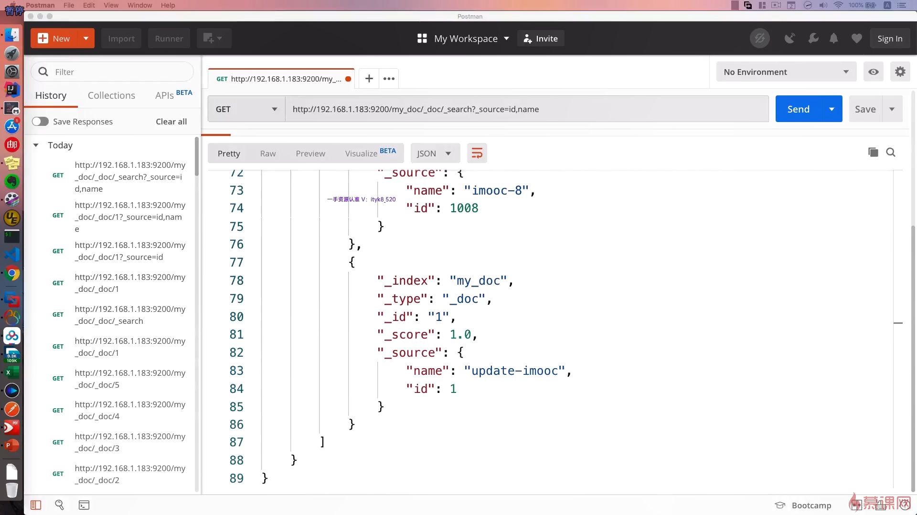917x515 pixels.
Task: Collapse the Today history group
Action: (x=36, y=145)
